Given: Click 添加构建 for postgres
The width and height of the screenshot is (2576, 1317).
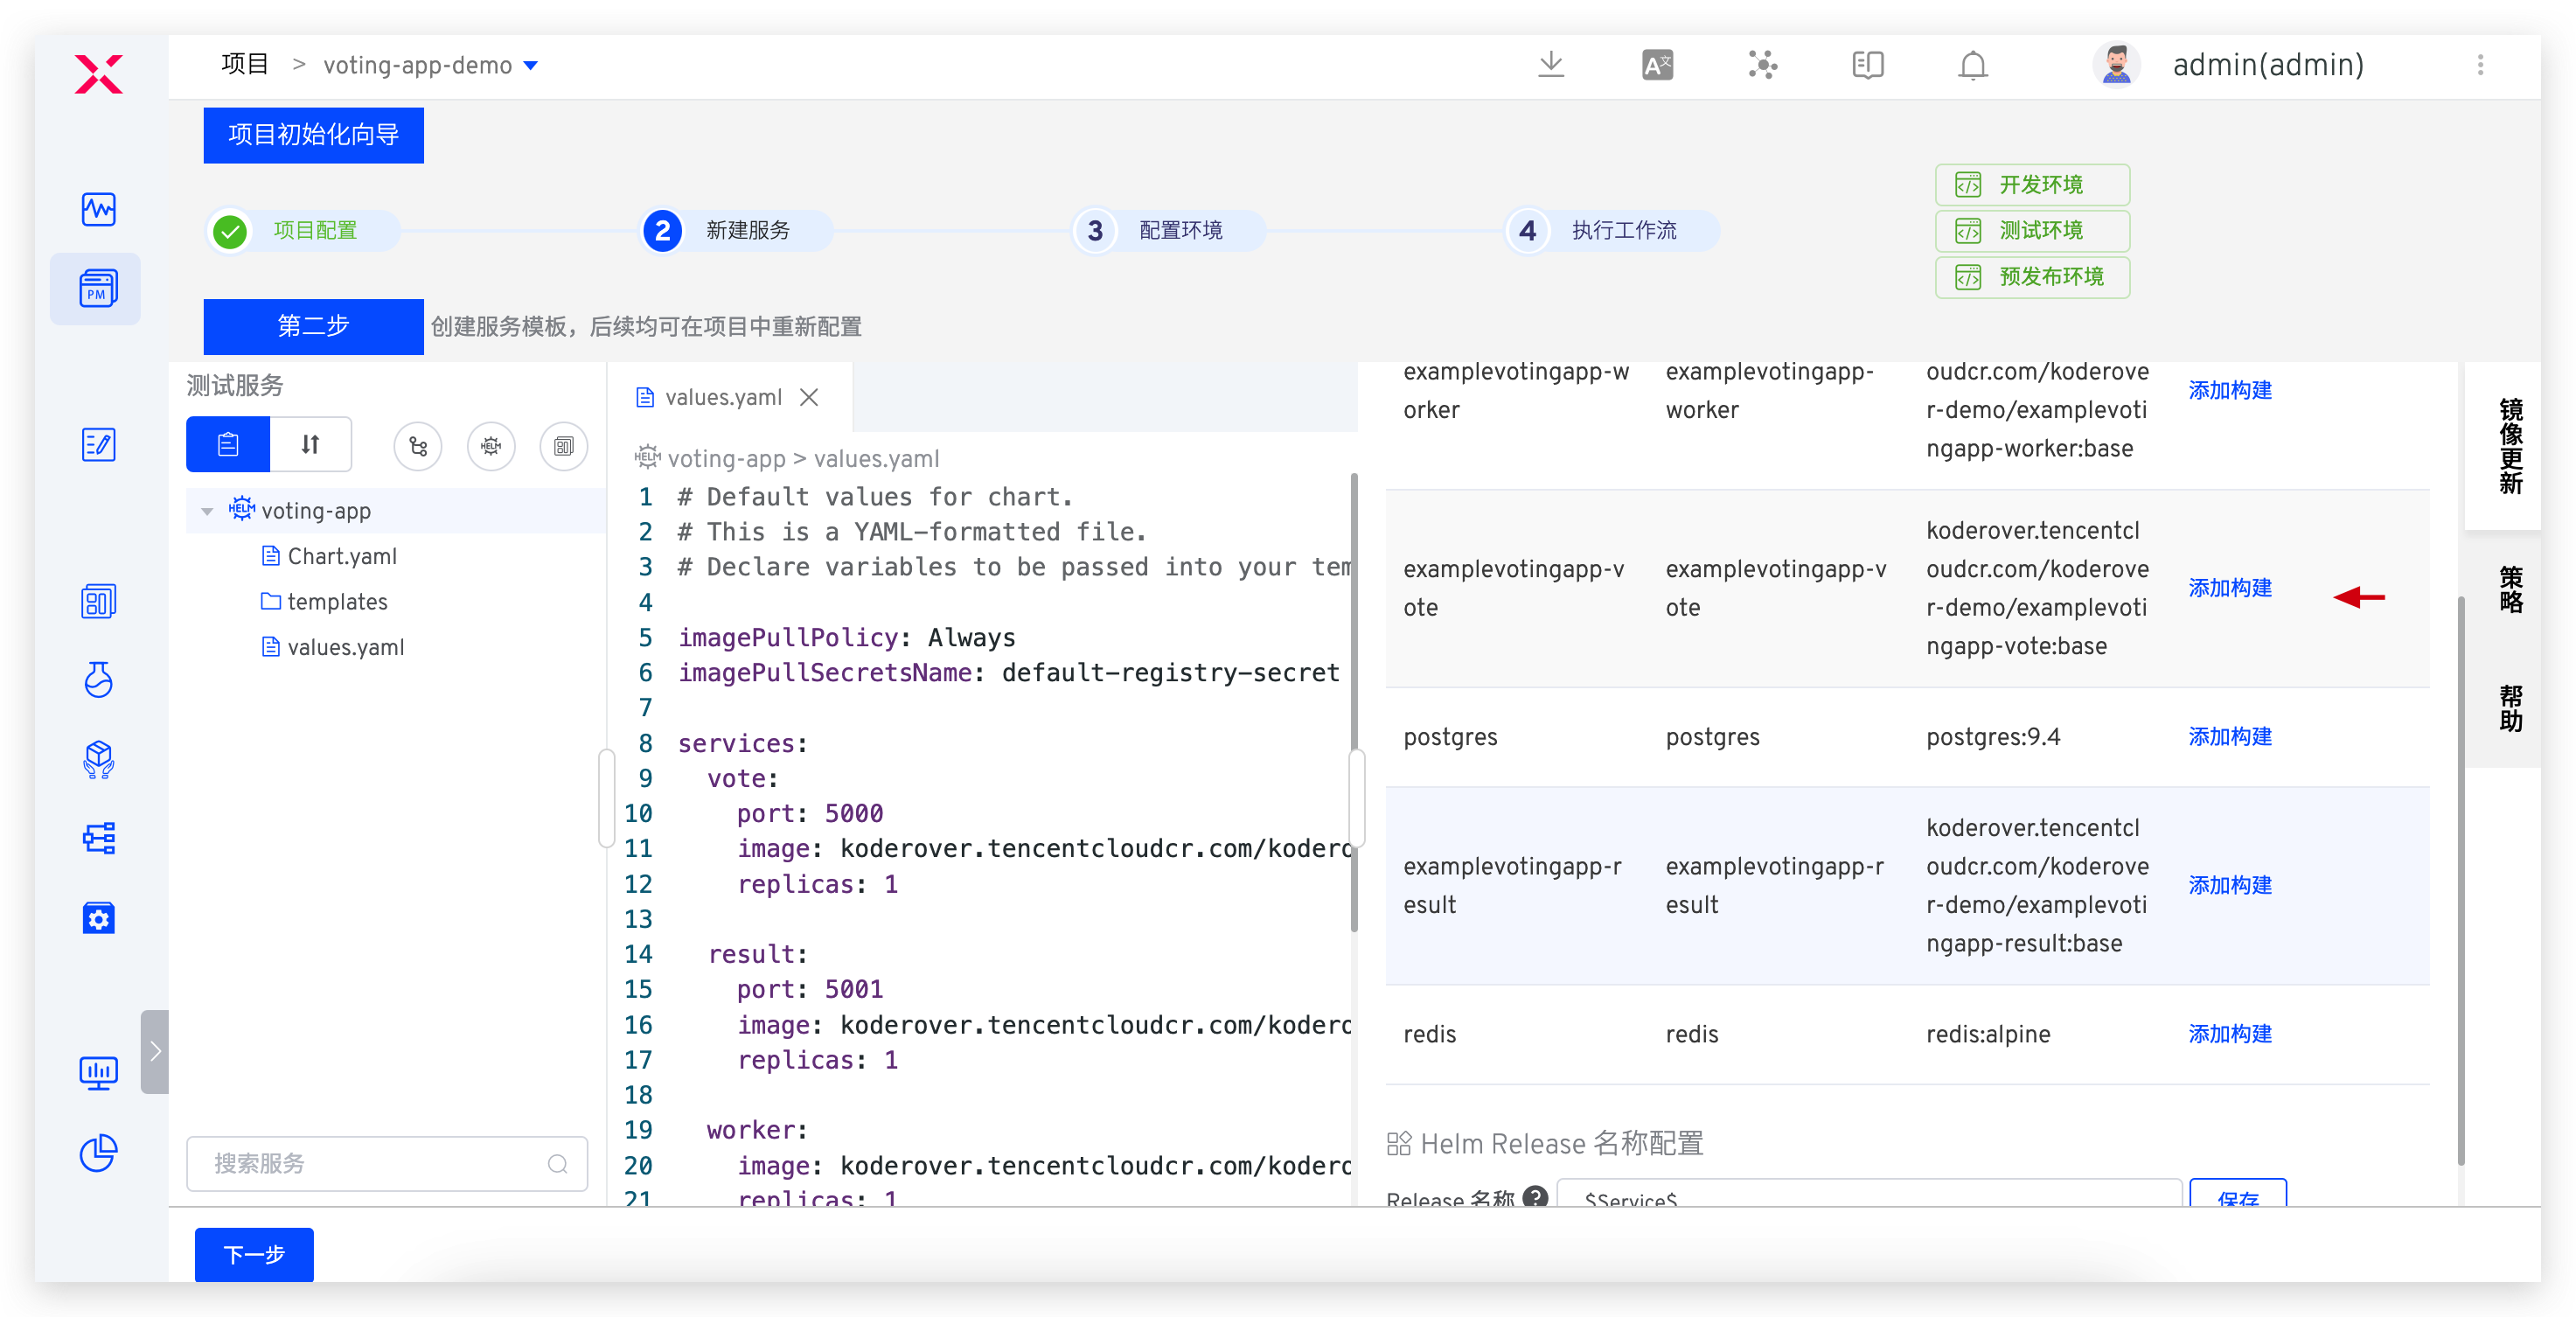Looking at the screenshot, I should (x=2229, y=737).
